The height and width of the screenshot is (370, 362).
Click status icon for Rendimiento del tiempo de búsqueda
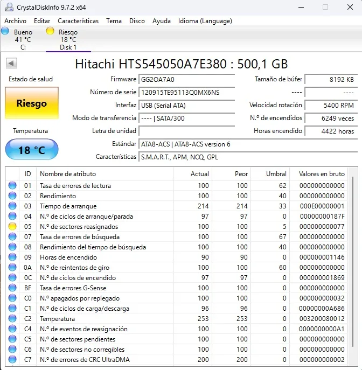point(12,247)
